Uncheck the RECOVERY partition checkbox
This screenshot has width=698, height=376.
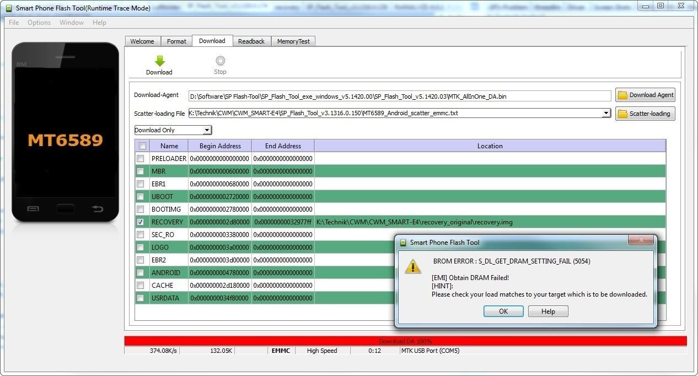141,222
